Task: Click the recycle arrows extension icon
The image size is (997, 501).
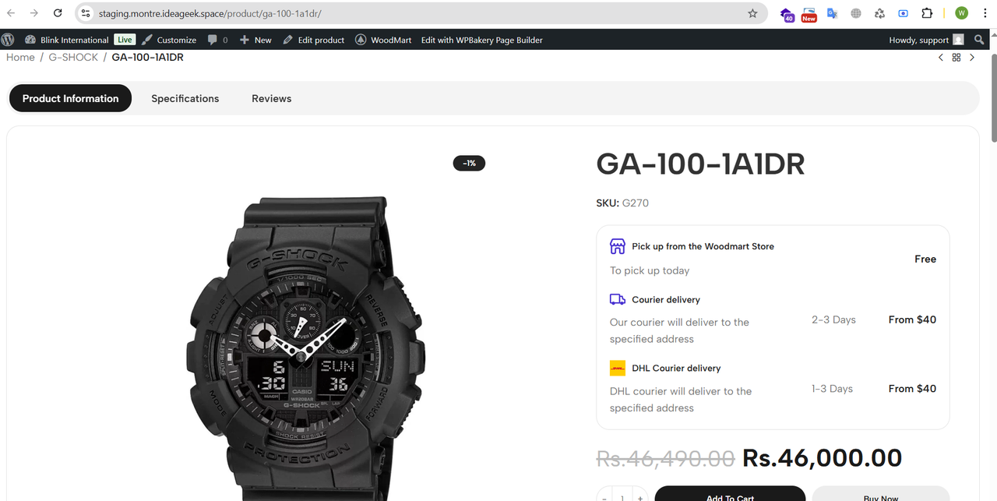Action: tap(879, 13)
